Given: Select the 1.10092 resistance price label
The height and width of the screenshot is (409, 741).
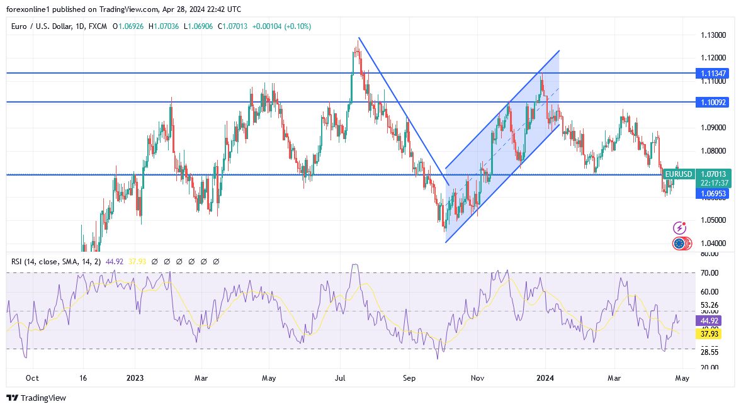Looking at the screenshot, I should (x=715, y=102).
